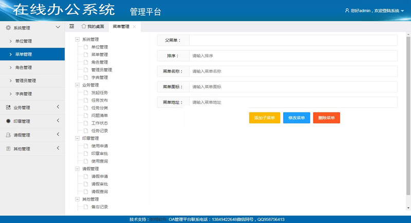Select 任务发布 in the menu tree
Screen dimensions: 411x223
pyautogui.click(x=99, y=100)
